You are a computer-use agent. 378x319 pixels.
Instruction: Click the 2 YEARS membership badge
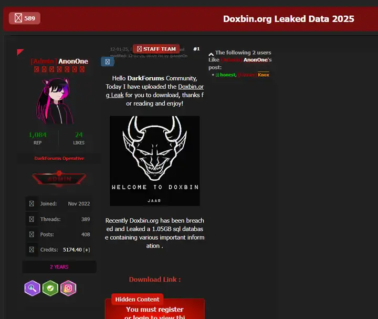pos(59,267)
